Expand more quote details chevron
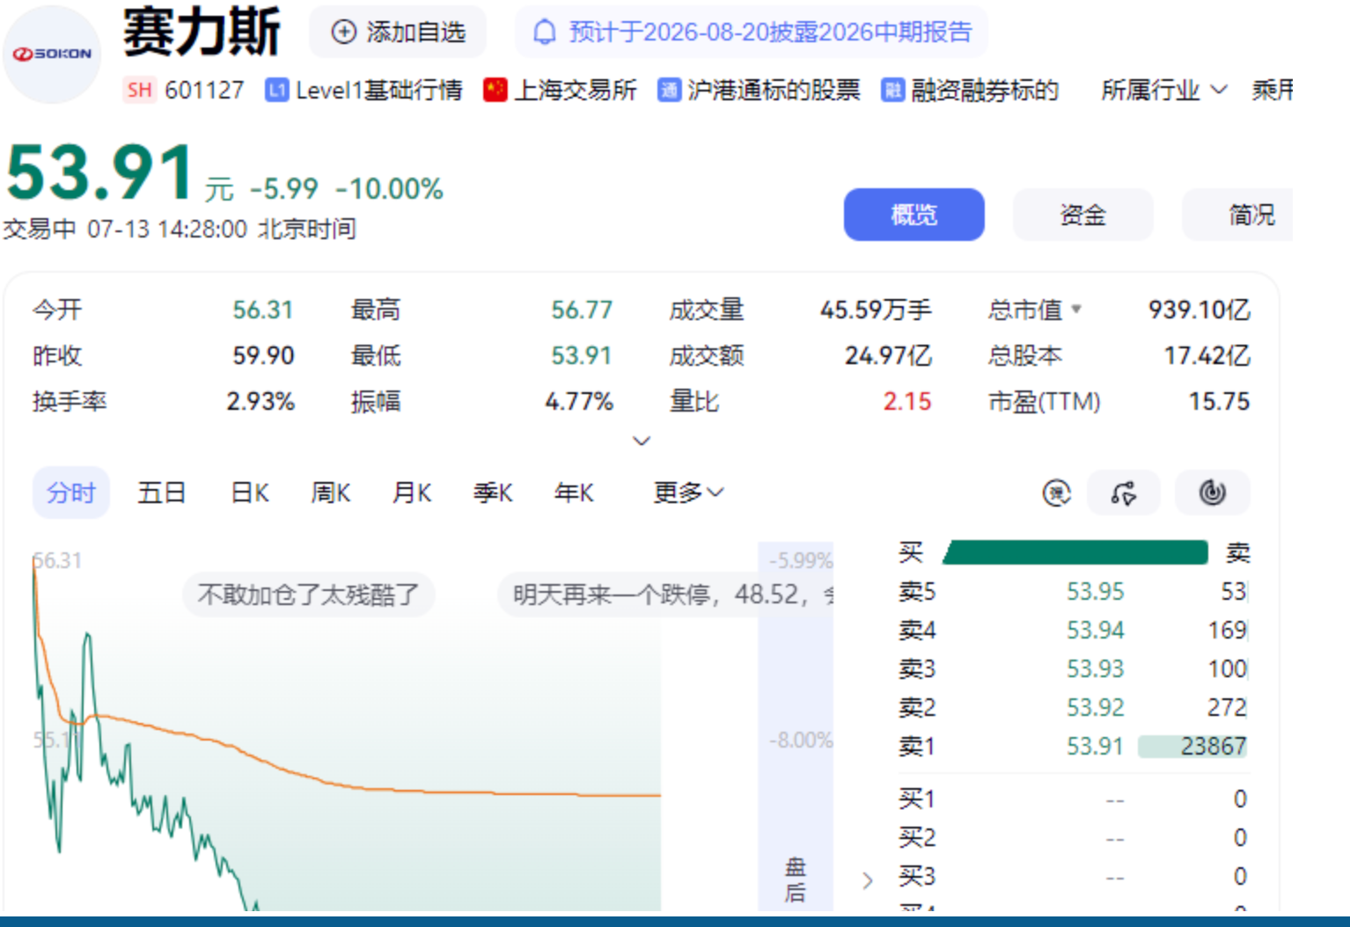 coord(642,441)
